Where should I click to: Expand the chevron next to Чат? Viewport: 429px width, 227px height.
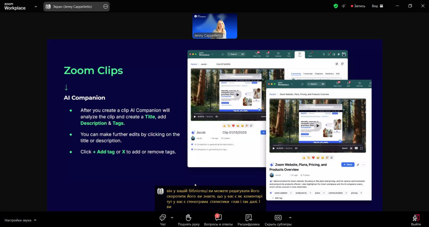172,217
